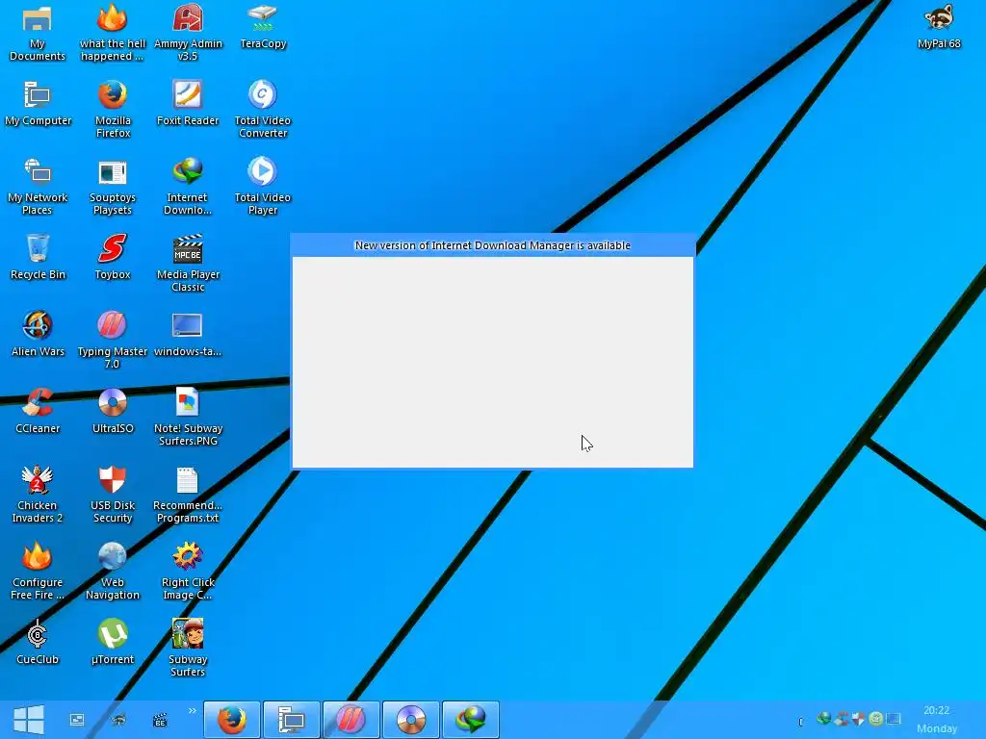Select the Web Navigation globe icon
The height and width of the screenshot is (739, 986).
[x=113, y=572]
